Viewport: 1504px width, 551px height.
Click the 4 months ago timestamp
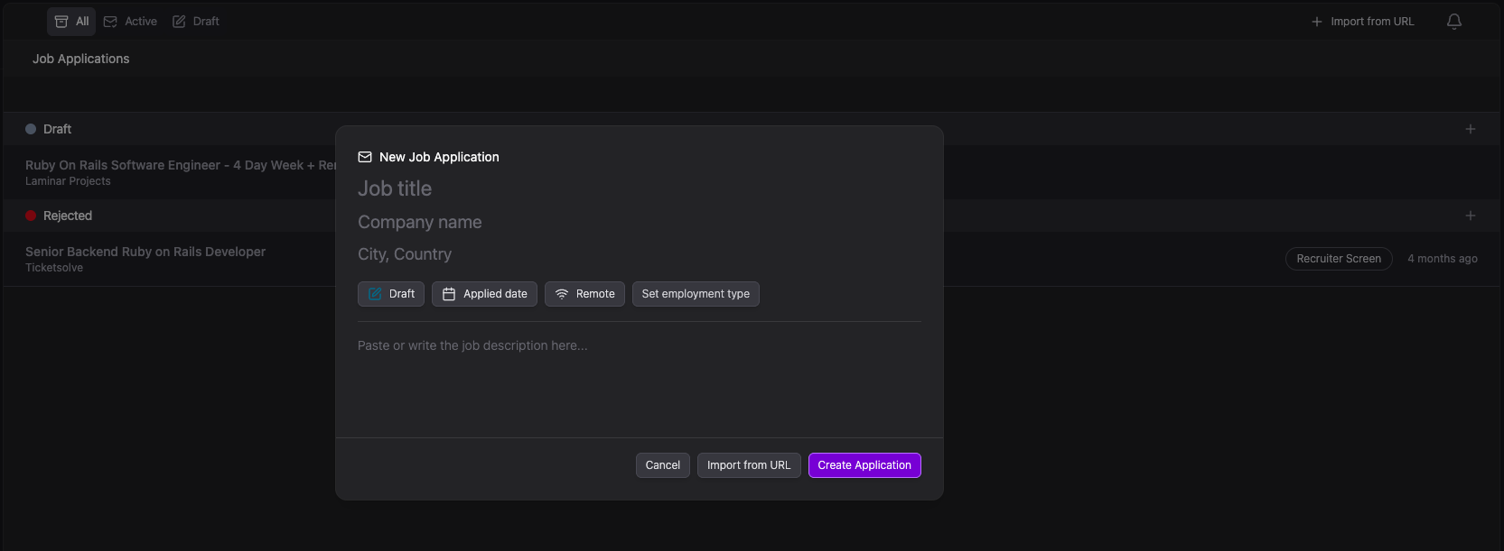[x=1443, y=259]
